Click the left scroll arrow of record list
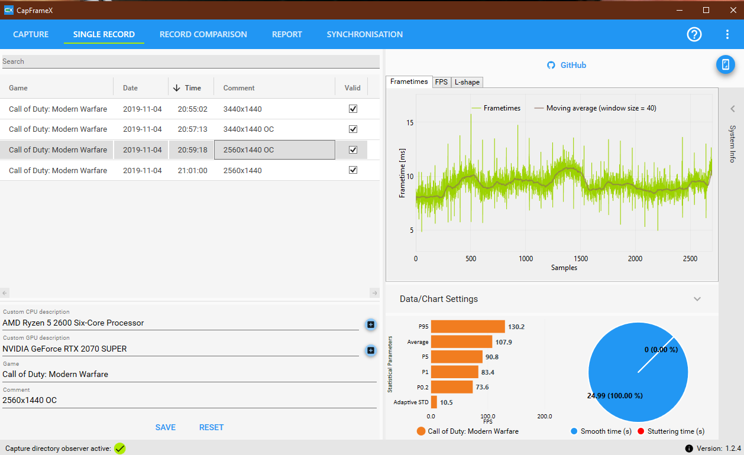 (5, 293)
